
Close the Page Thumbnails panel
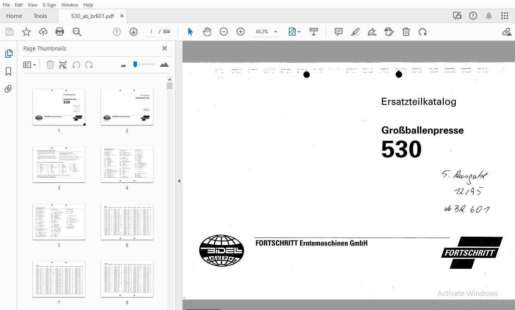165,48
